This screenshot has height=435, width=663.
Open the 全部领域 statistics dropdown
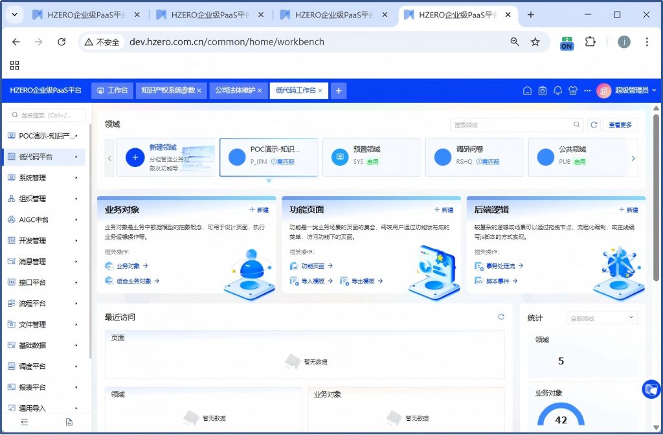click(x=601, y=318)
